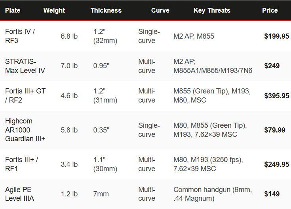Click the Thickness column header

(x=106, y=10)
